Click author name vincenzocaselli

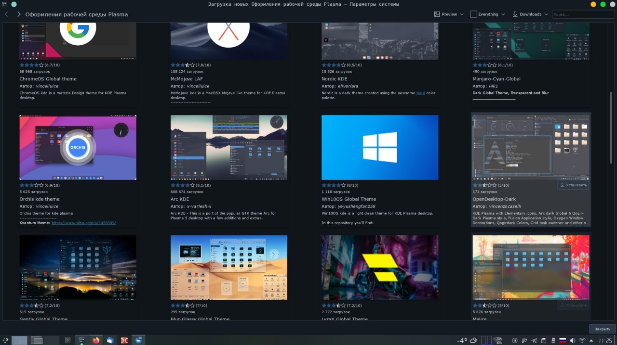pos(505,206)
